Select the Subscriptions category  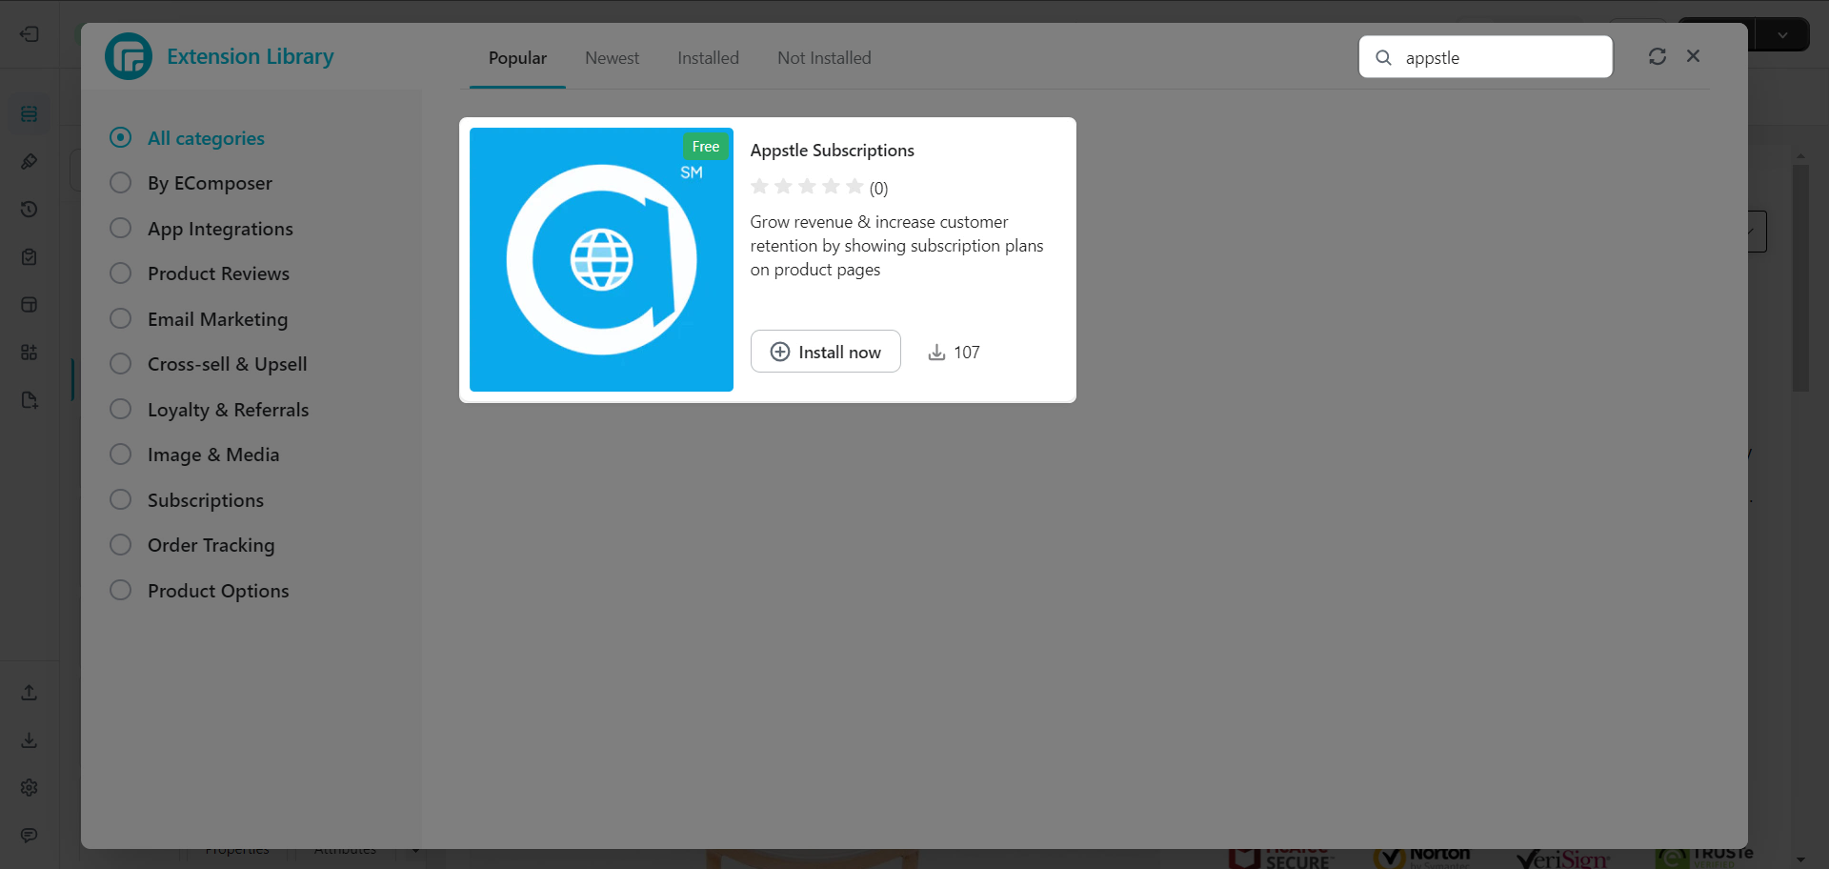187,500
